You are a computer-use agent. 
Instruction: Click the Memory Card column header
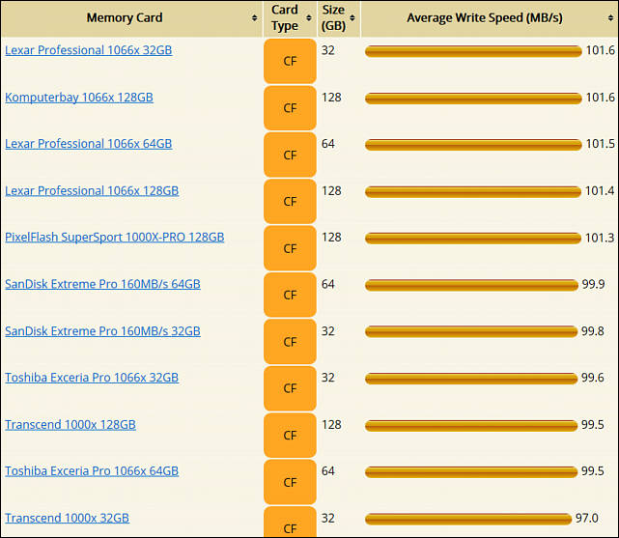[x=131, y=18]
